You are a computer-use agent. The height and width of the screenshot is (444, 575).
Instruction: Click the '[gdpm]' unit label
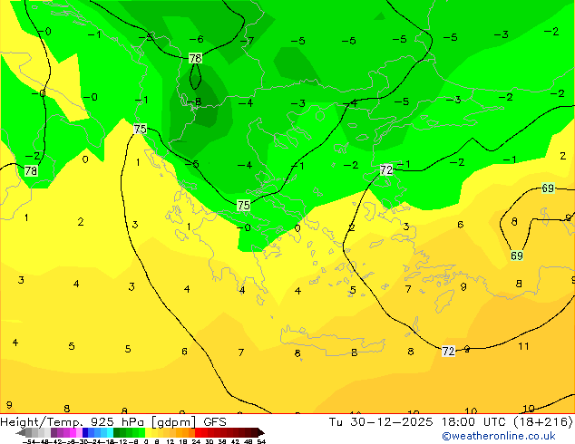173,422
